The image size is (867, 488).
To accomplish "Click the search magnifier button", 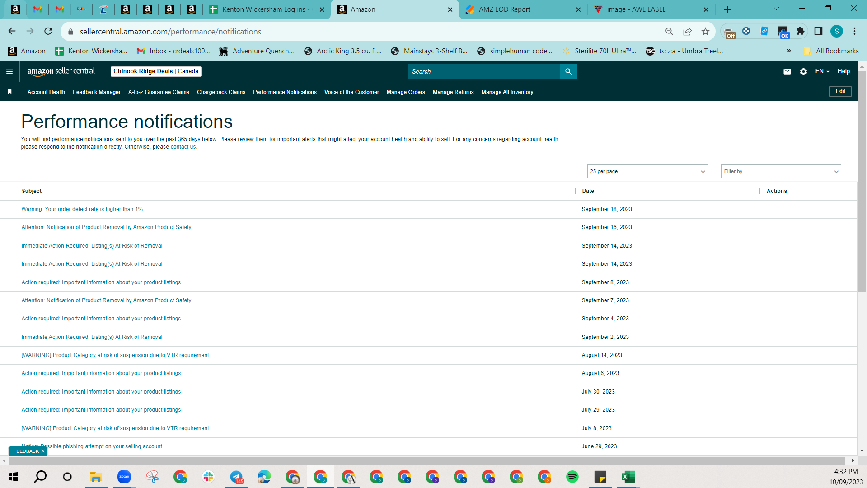I will (568, 71).
